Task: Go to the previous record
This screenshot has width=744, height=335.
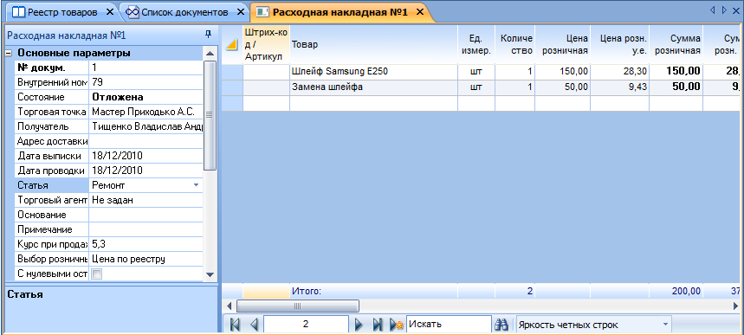Action: click(x=254, y=325)
